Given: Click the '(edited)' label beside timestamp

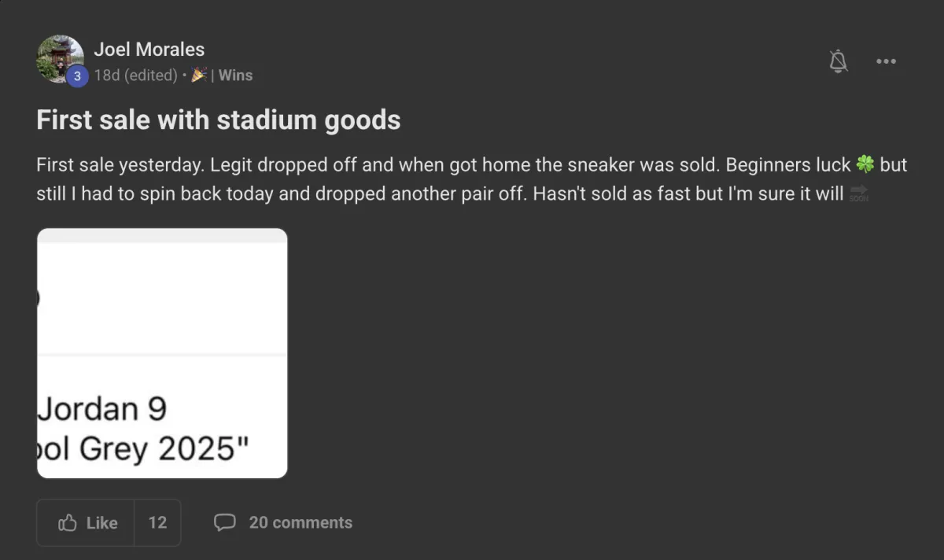Looking at the screenshot, I should pyautogui.click(x=149, y=76).
